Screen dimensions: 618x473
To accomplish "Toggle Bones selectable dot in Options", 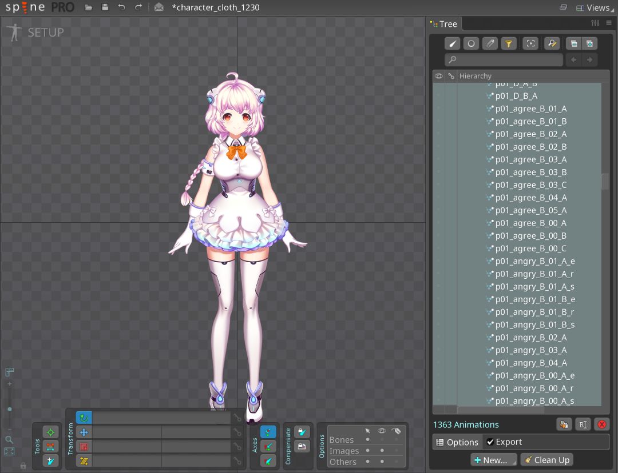I will pos(367,439).
